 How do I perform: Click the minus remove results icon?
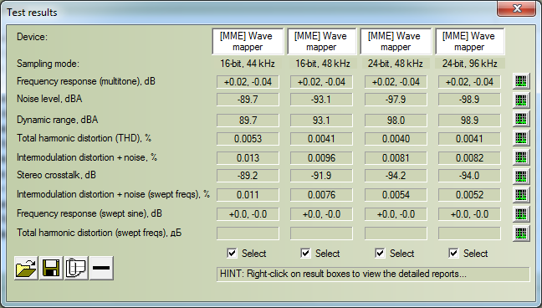(101, 268)
